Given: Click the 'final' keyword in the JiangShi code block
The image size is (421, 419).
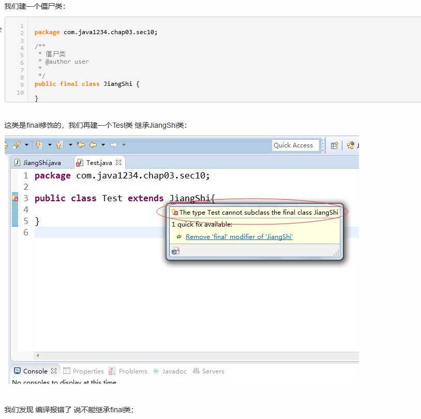Looking at the screenshot, I should tap(69, 84).
